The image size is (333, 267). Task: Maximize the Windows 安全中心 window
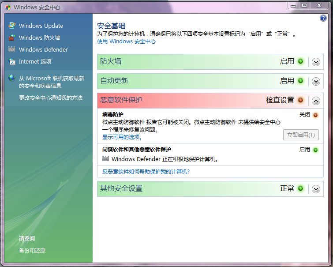pos(304,6)
